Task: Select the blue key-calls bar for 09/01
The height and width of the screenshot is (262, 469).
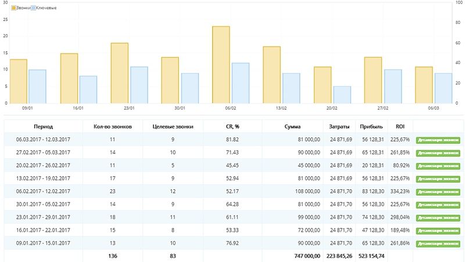Action: point(37,87)
